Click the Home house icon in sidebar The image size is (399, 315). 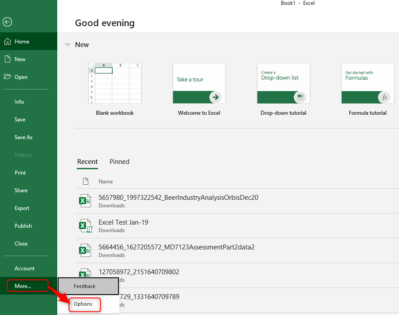click(8, 41)
